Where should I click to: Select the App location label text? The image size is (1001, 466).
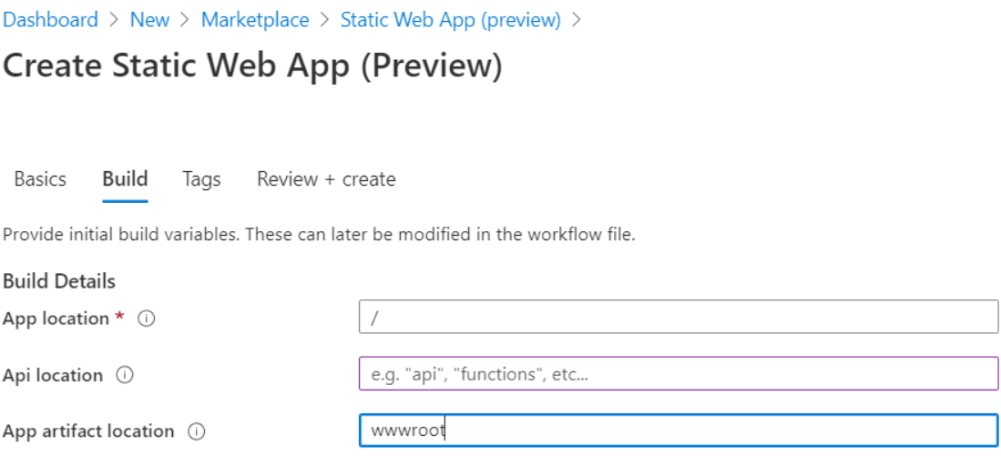pyautogui.click(x=56, y=318)
